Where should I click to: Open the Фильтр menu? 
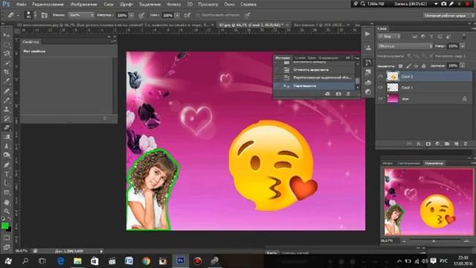(x=173, y=4)
